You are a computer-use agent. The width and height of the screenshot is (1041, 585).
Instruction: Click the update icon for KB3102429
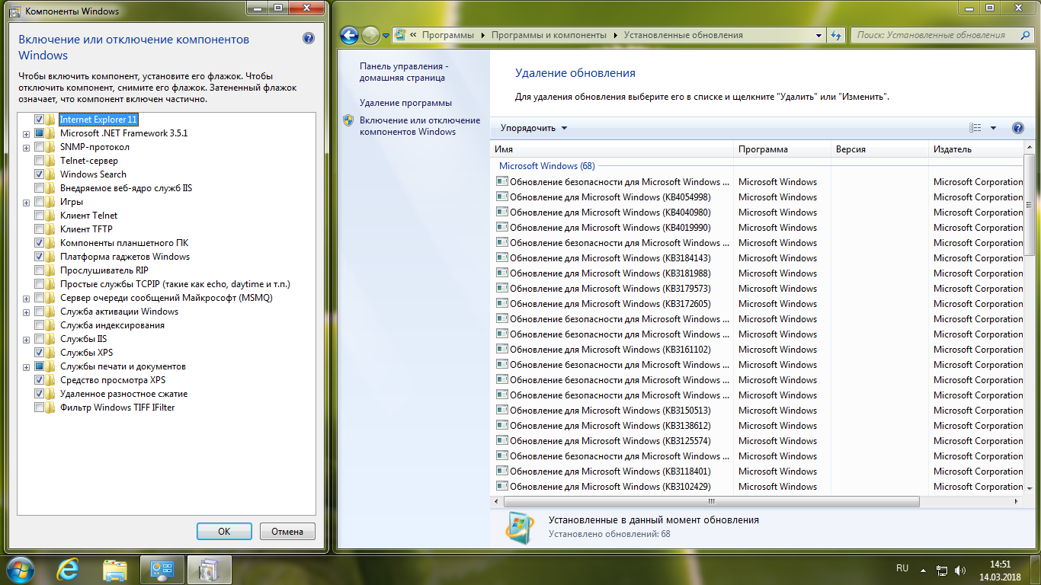coord(501,487)
